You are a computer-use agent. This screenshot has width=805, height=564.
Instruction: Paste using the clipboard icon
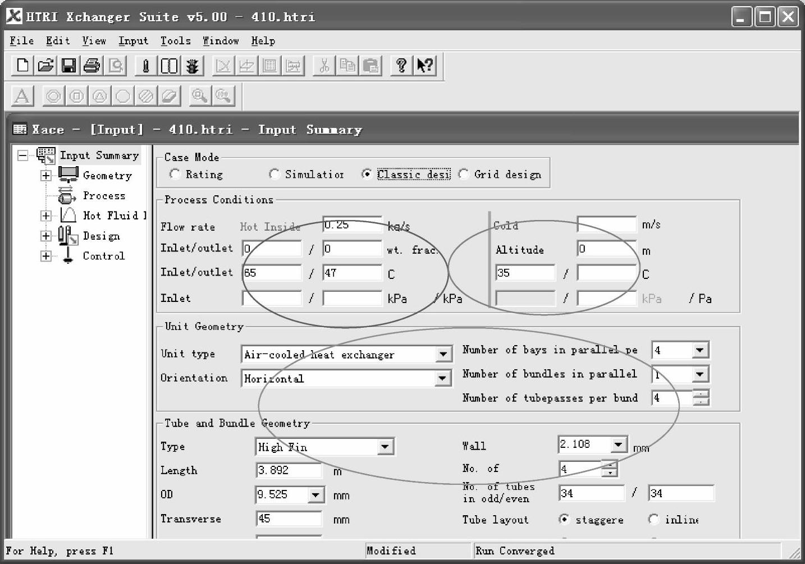371,66
